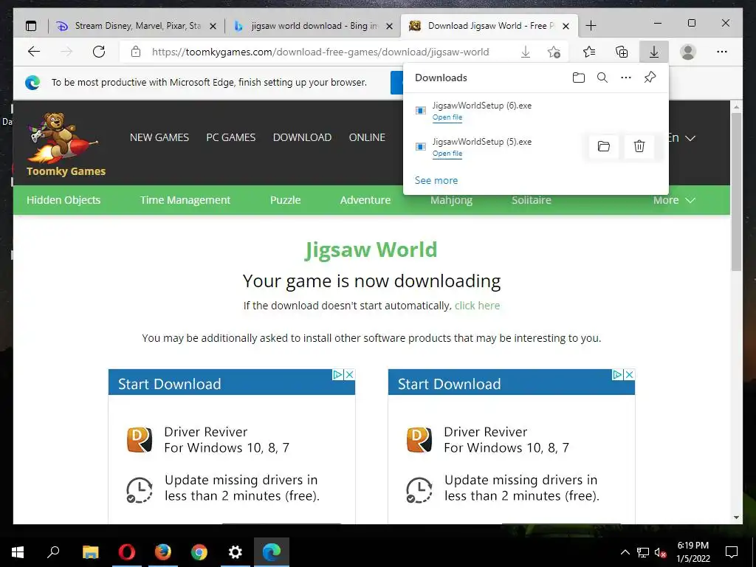The height and width of the screenshot is (567, 756).
Task: Delete JigsawWorldSetup (5).exe from downloads
Action: 639,146
